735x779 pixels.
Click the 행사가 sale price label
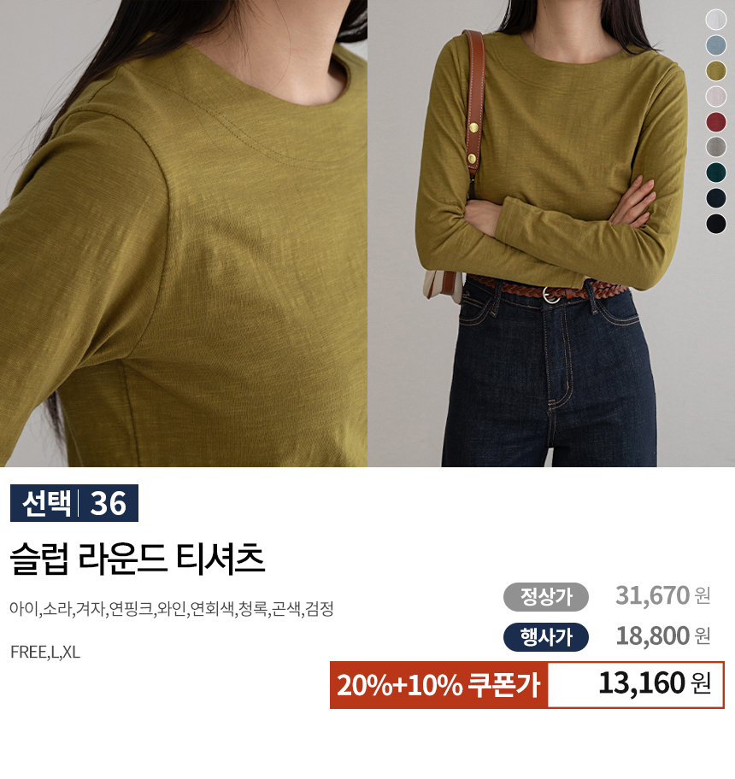pos(545,637)
